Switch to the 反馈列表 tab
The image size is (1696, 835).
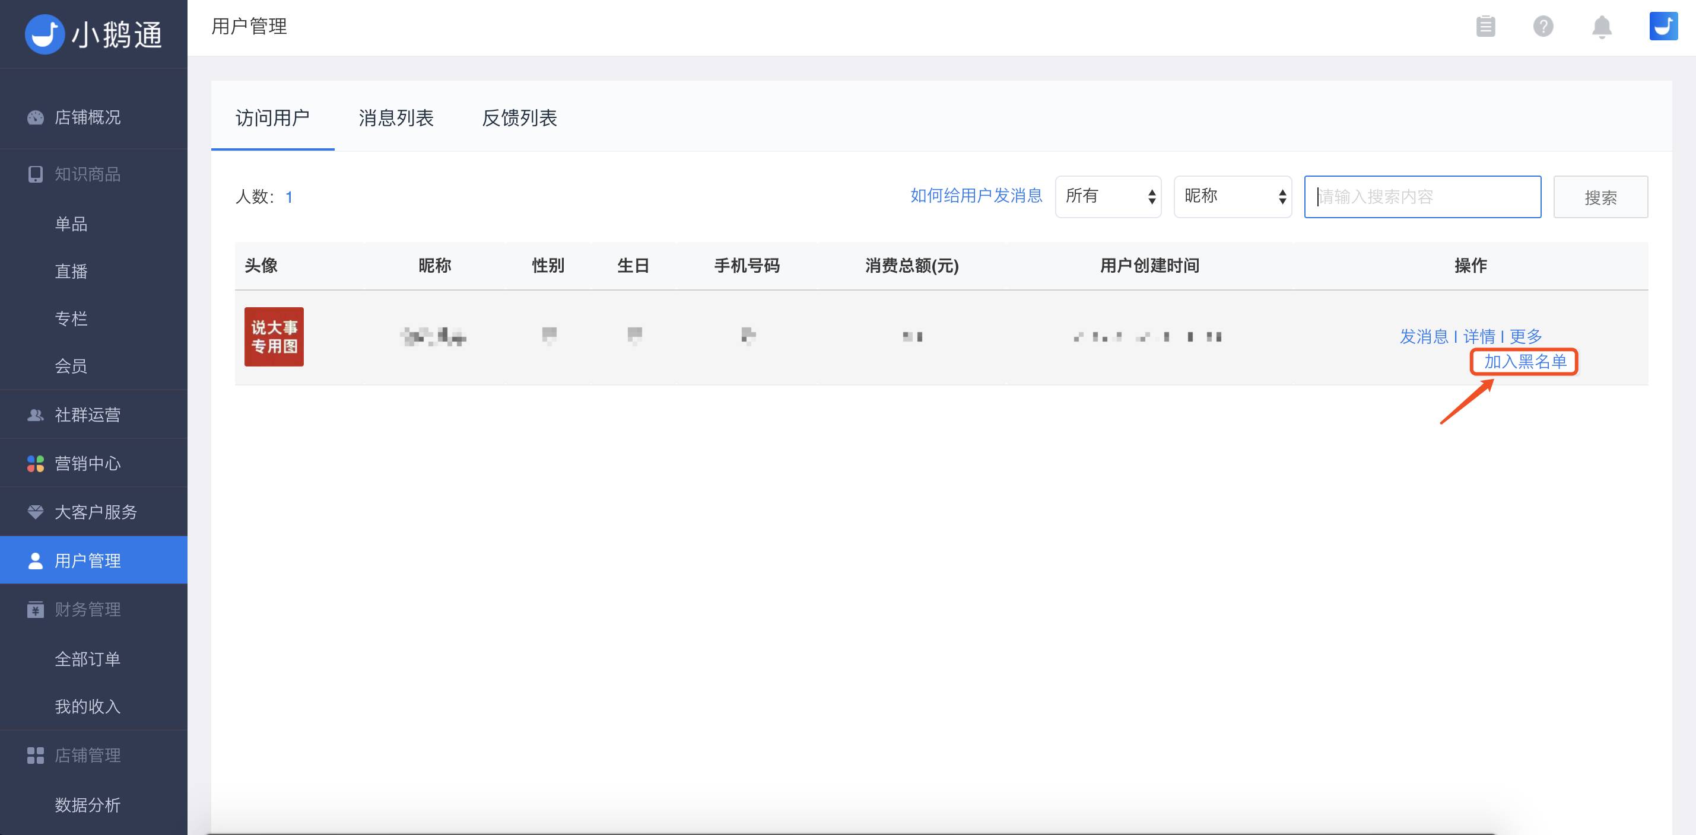pos(519,119)
